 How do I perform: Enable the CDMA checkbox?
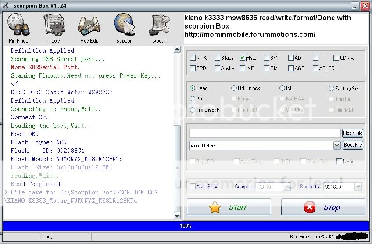(x=336, y=57)
